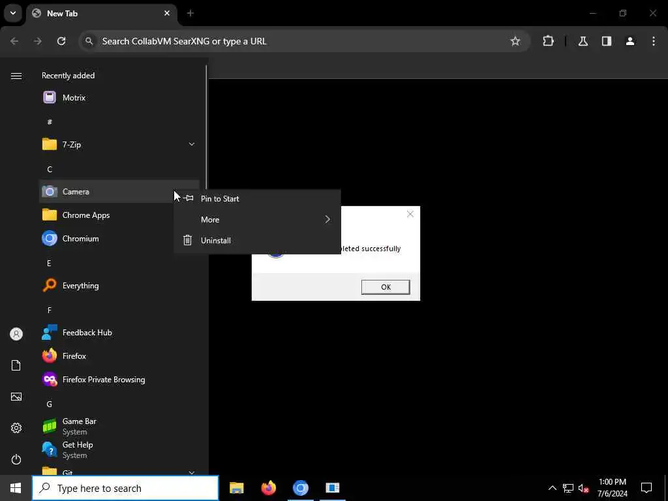668x501 pixels.
Task: Launch the Everything search app
Action: click(x=119, y=285)
